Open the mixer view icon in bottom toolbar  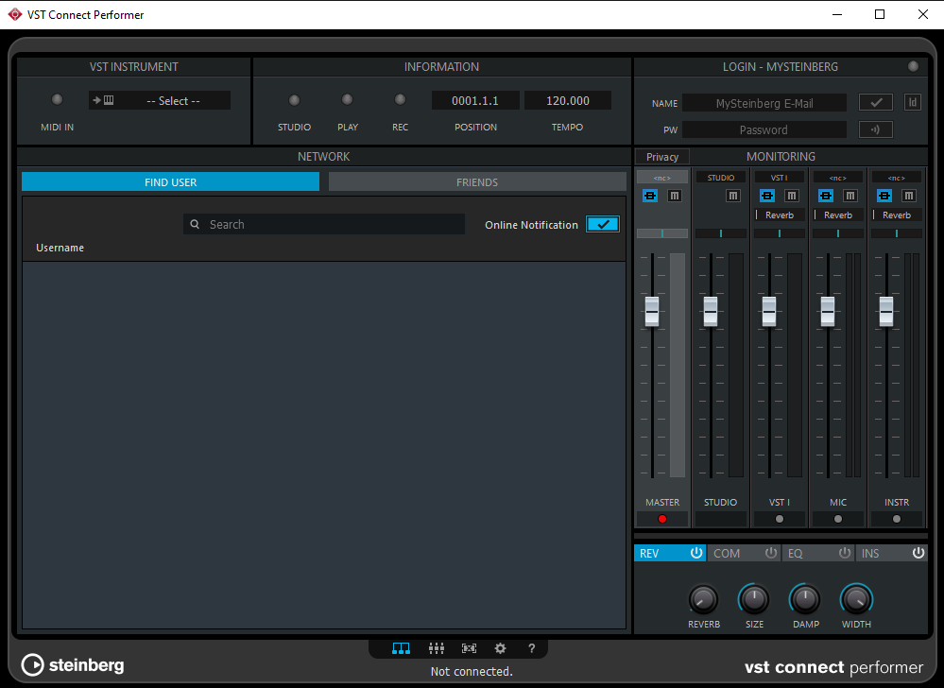click(x=436, y=648)
